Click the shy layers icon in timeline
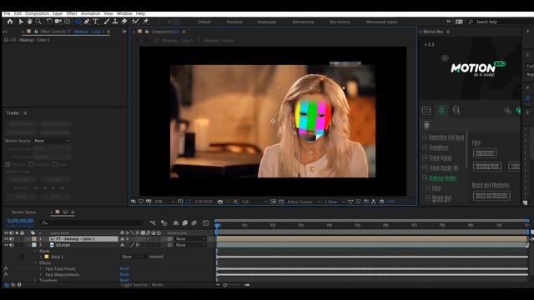The image size is (534, 300). pyautogui.click(x=176, y=223)
